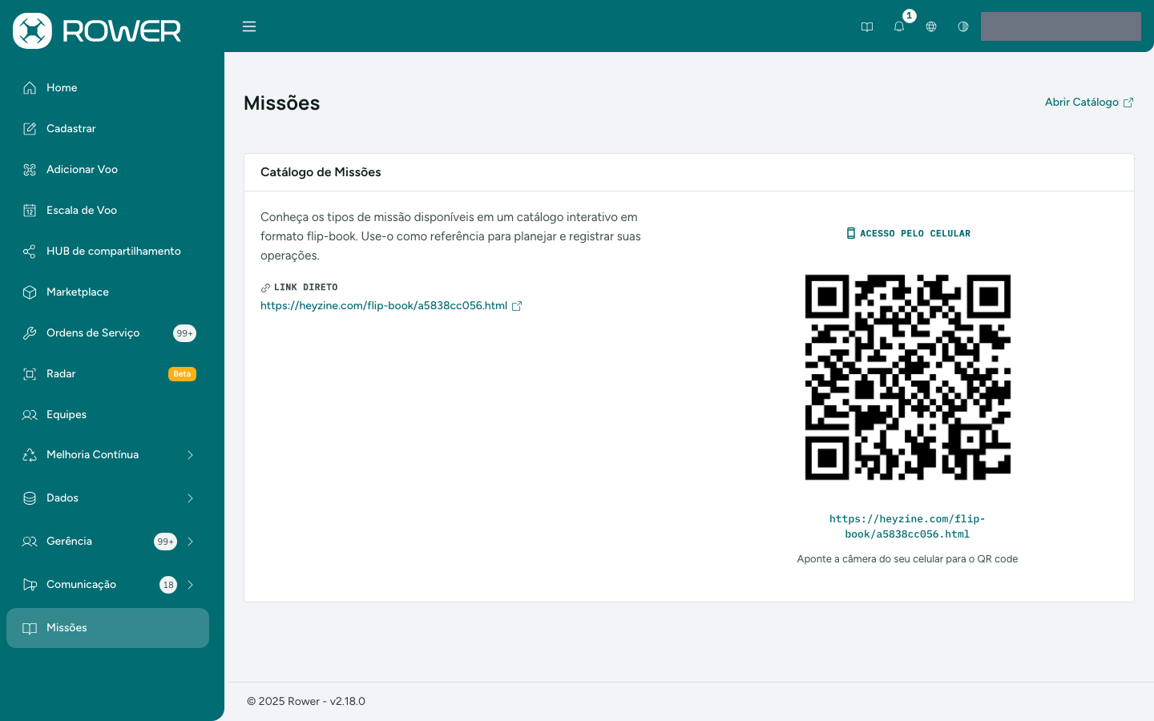Go to Home in the sidebar
Screen dimensions: 1154x721
pyautogui.click(x=107, y=87)
